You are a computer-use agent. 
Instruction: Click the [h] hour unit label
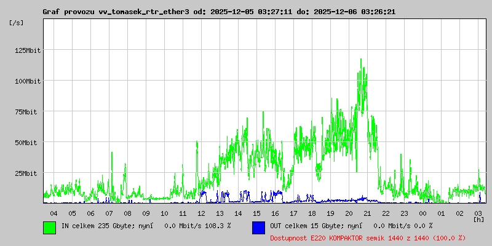(478, 219)
